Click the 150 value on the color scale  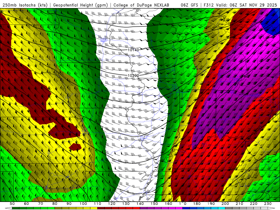tap(154, 204)
